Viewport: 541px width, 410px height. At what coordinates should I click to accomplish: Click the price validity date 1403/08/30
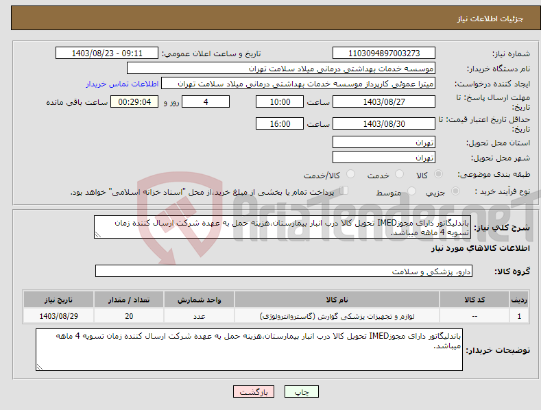point(384,123)
